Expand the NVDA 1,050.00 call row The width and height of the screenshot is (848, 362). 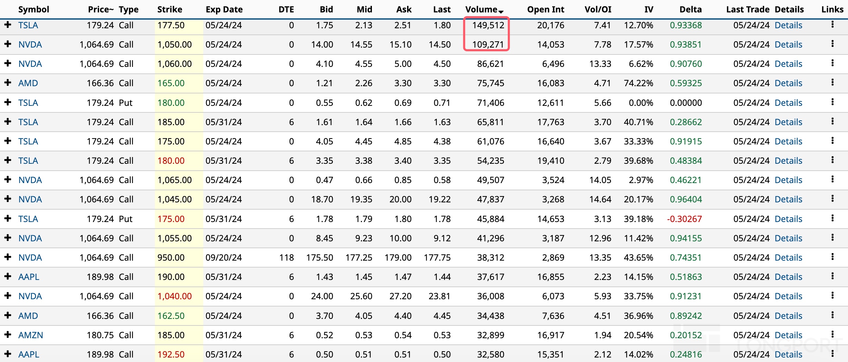[8, 44]
